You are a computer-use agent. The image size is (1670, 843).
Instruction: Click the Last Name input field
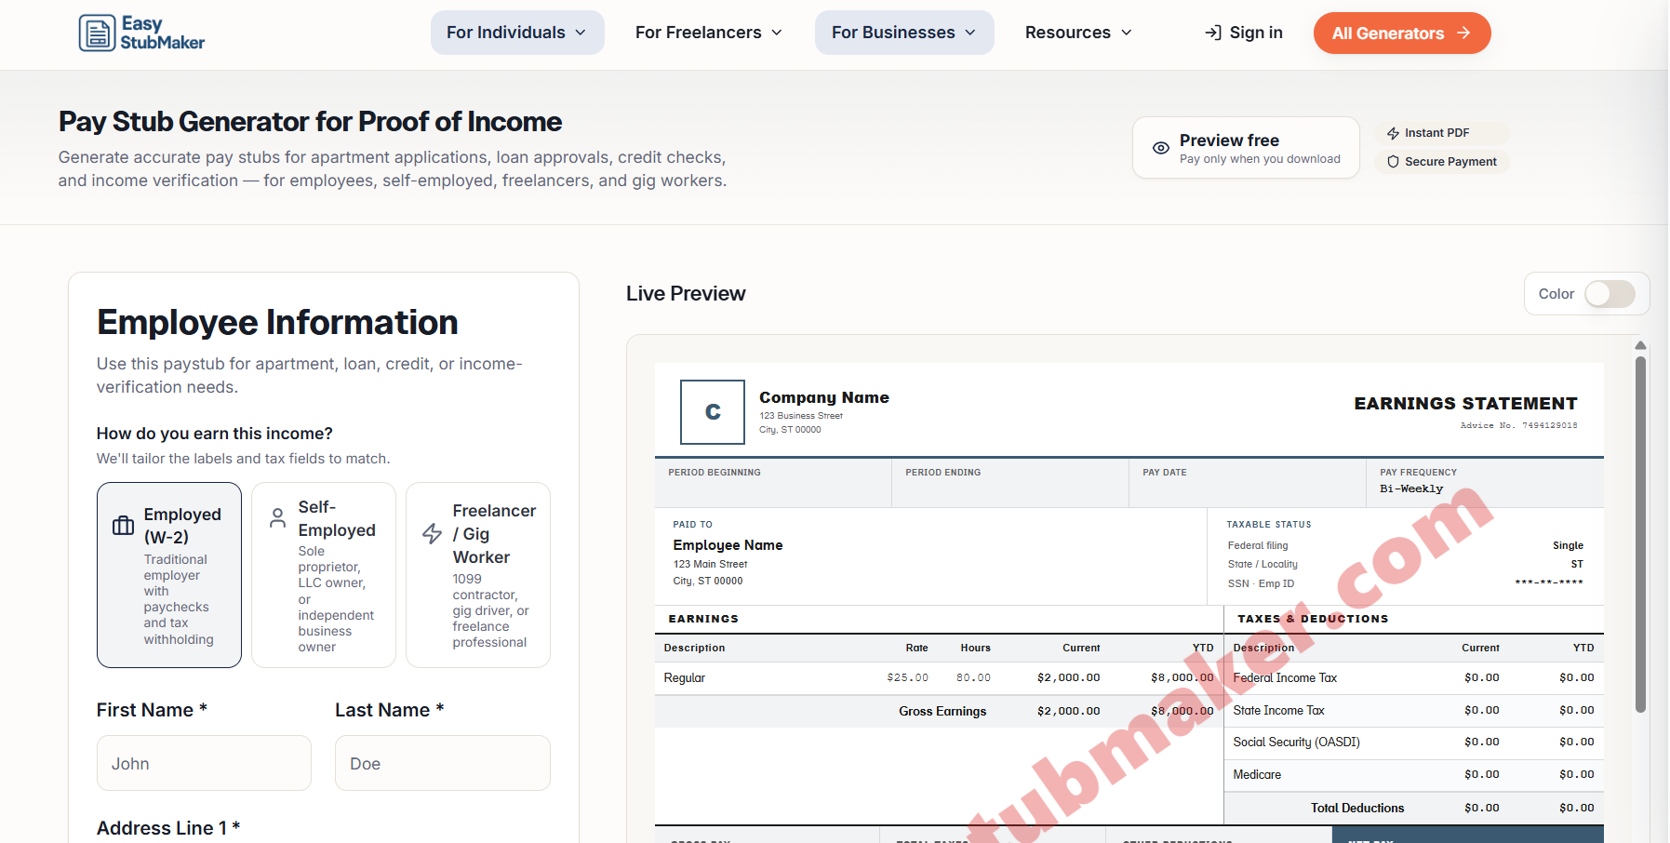point(443,763)
